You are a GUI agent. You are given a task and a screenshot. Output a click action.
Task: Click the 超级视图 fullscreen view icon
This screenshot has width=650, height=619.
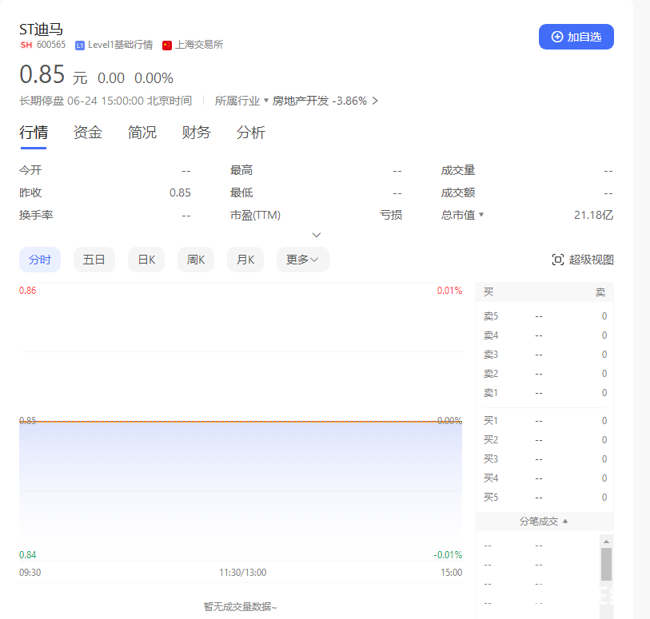point(558,260)
